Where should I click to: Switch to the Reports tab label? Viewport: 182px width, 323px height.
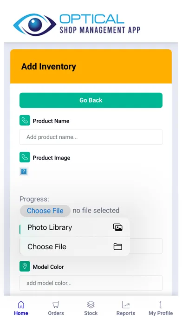pyautogui.click(x=126, y=313)
